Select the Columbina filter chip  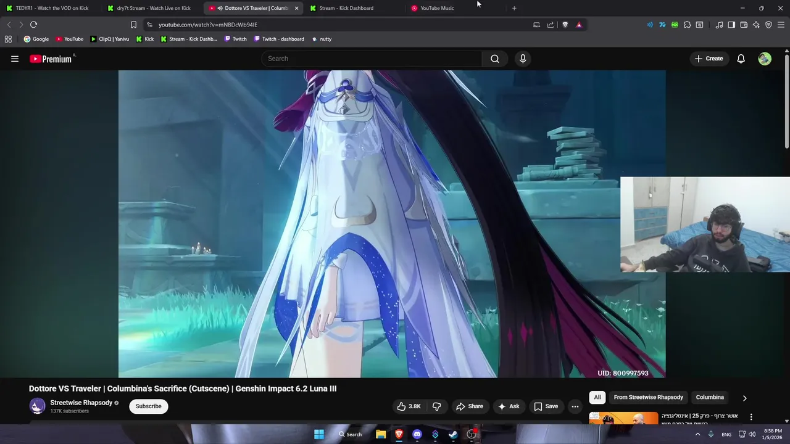tap(710, 398)
